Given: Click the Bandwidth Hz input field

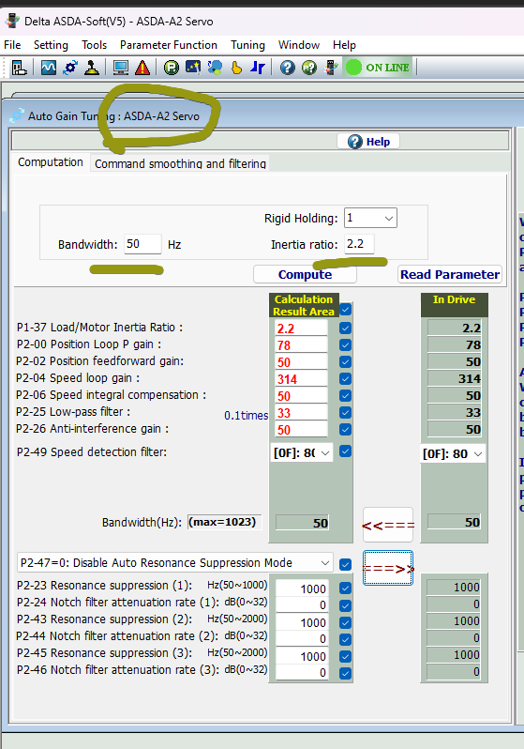Looking at the screenshot, I should tap(142, 244).
